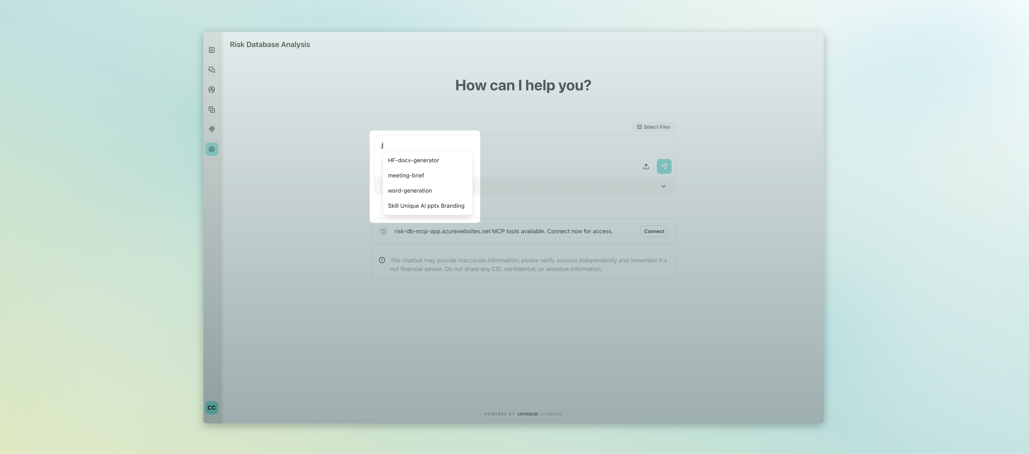Choose HF-docx-generator from the list
This screenshot has height=454, width=1029.
click(427, 160)
